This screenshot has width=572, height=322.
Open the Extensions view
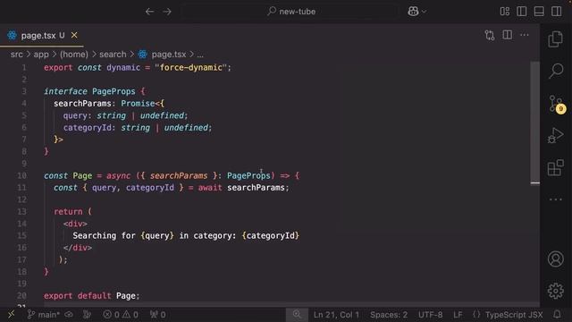[x=556, y=167]
